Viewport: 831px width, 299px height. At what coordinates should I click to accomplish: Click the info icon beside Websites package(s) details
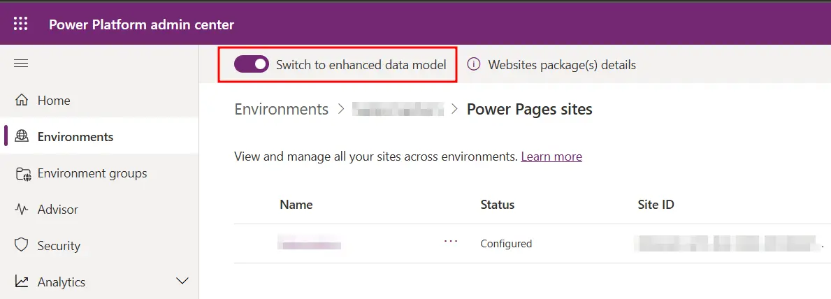click(473, 65)
